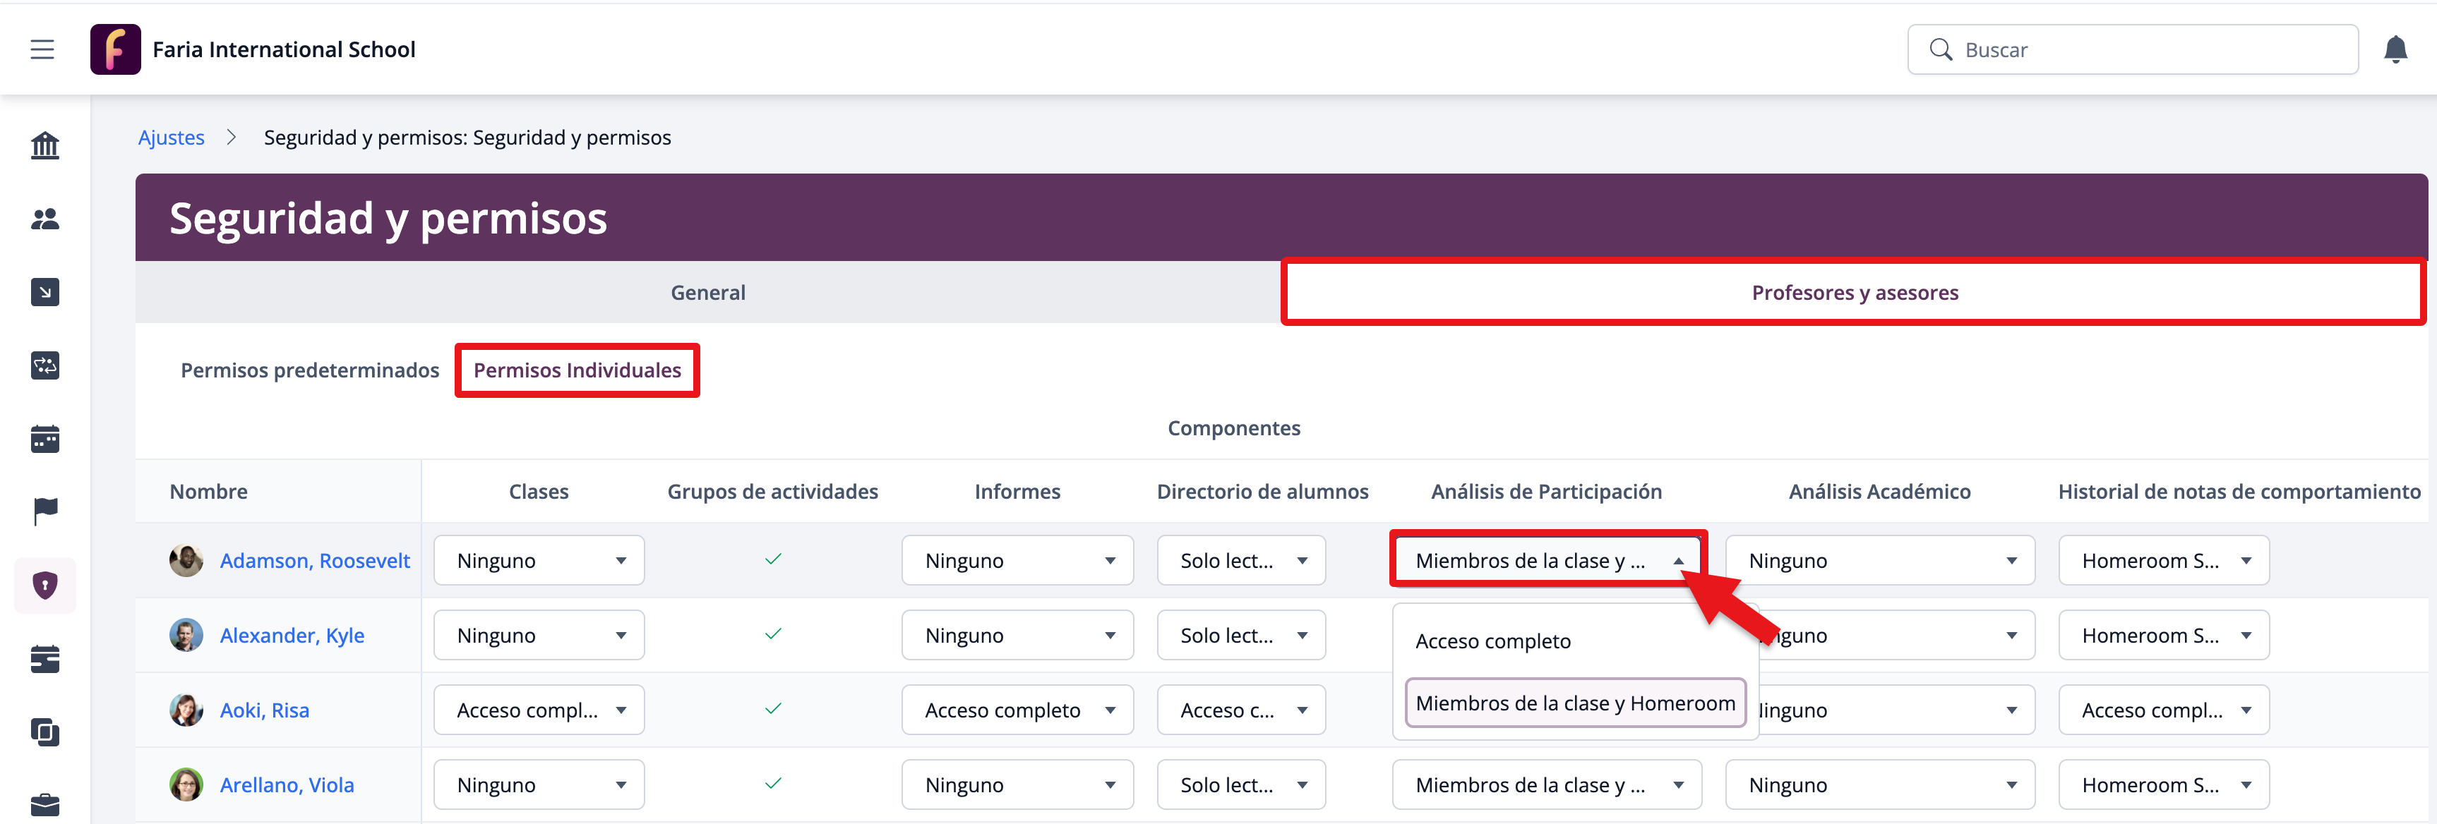This screenshot has width=2437, height=824.
Task: Select the shield security sidebar icon
Action: (44, 585)
